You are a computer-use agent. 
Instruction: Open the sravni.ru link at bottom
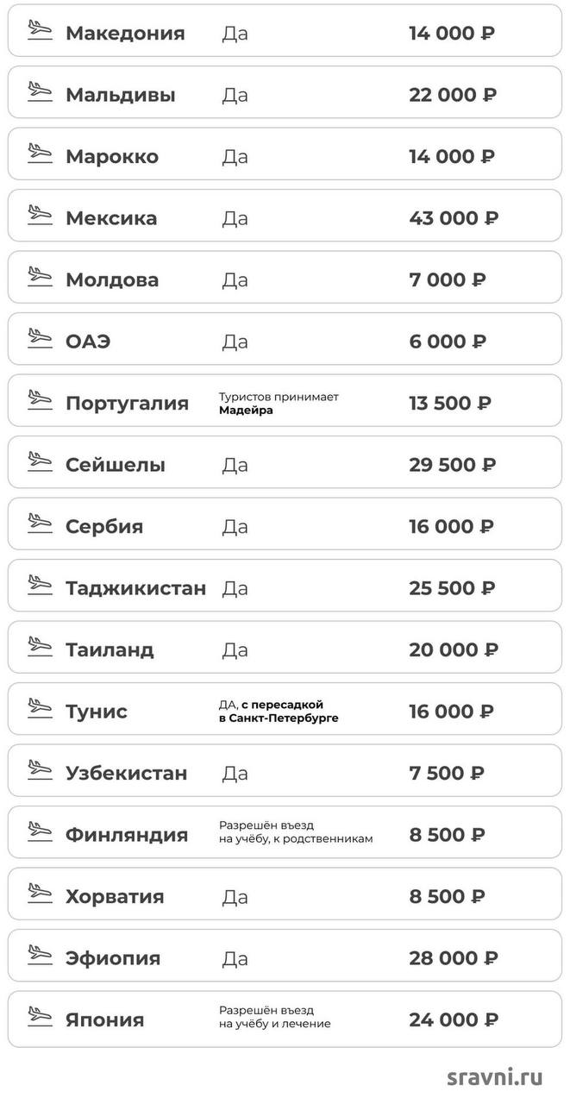(495, 1077)
